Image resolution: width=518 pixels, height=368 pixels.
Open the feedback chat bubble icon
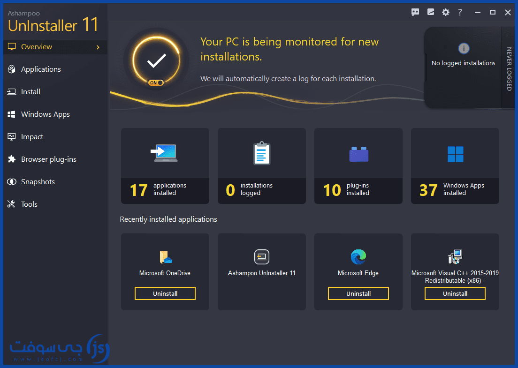(415, 12)
